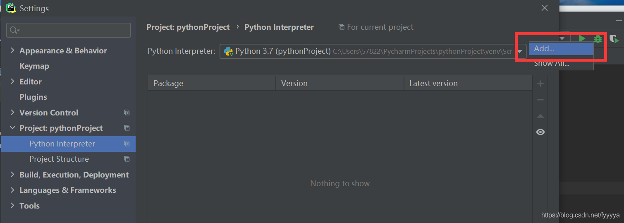Click Project: pythonProject breadcrumb

[x=188, y=27]
